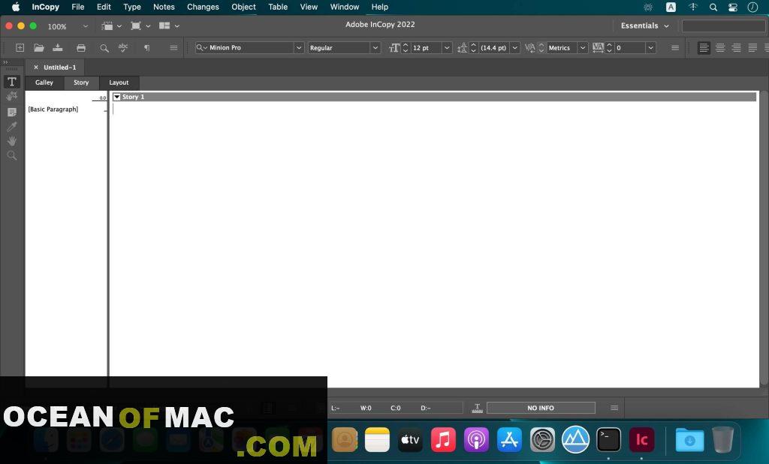This screenshot has height=464, width=769.
Task: Close the Untitled-1 document tab
Action: 36,67
